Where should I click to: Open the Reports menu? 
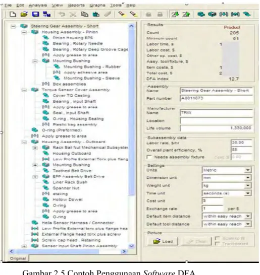76,5
